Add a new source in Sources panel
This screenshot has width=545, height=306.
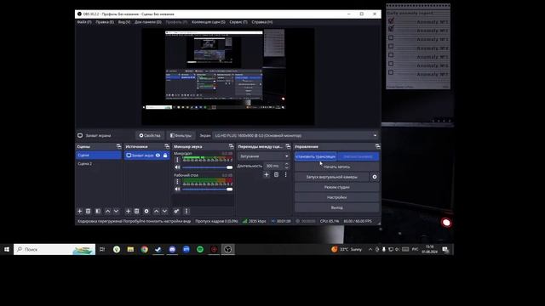click(x=128, y=211)
